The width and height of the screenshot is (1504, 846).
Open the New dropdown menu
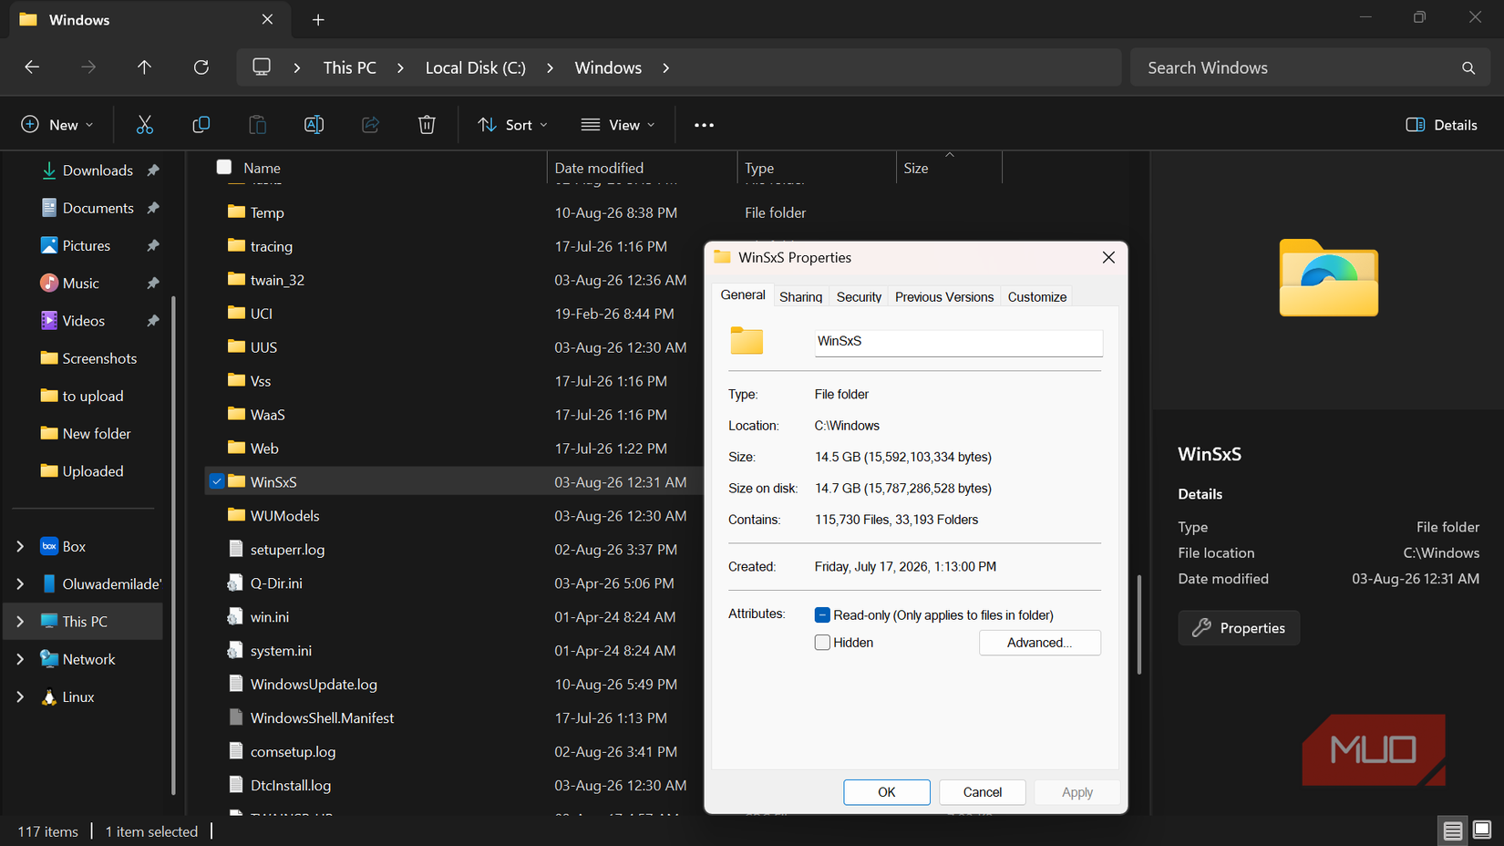coord(57,125)
